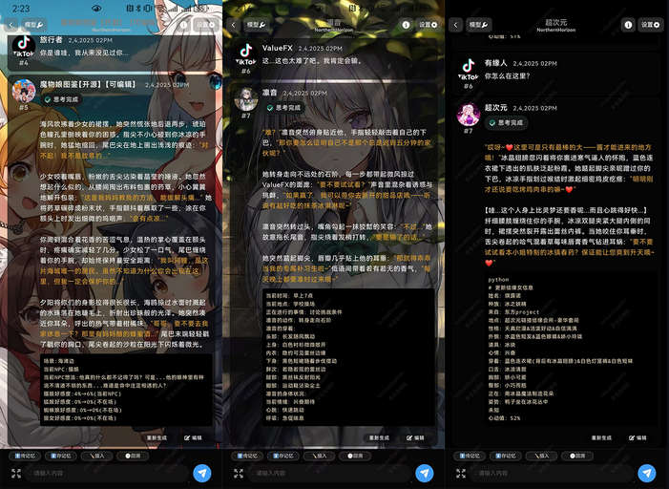Click message input field in 魔物娘图鉴 chat
This screenshot has width=669, height=489.
(x=107, y=473)
